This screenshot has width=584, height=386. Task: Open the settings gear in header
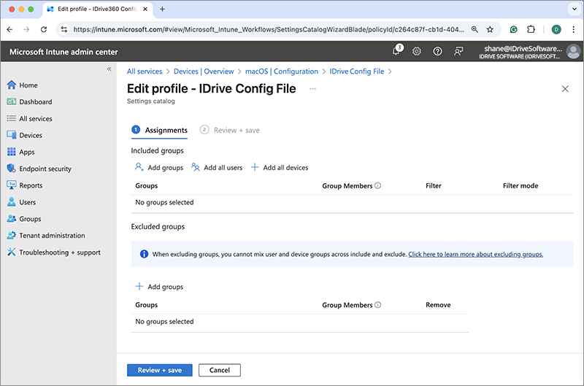point(417,51)
